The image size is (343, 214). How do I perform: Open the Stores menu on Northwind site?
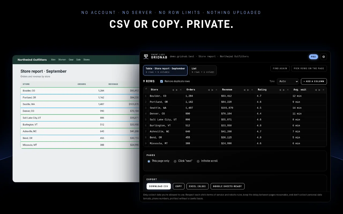pyautogui.click(x=87, y=60)
